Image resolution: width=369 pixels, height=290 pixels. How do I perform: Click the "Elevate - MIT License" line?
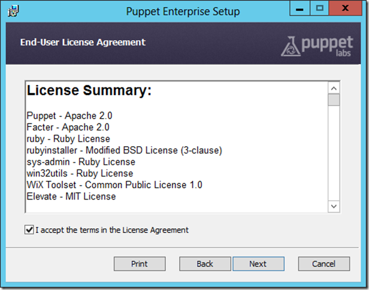[71, 196]
